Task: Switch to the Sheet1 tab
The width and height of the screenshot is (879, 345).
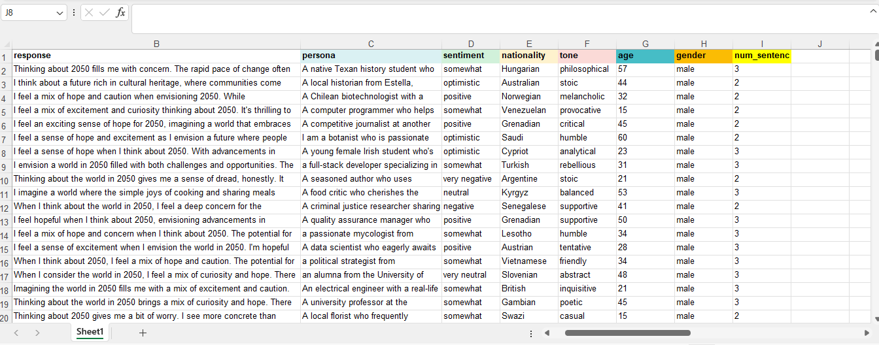Action: coord(90,332)
